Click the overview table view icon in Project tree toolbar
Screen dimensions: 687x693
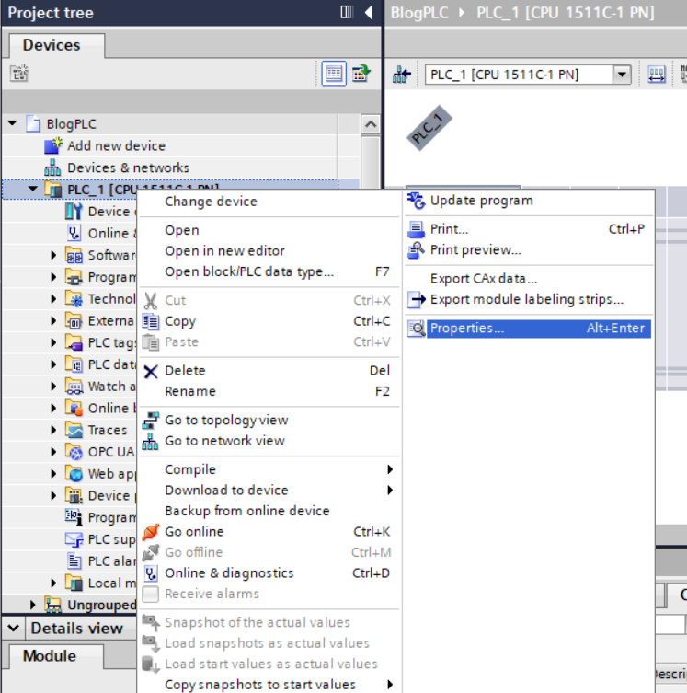coord(334,74)
